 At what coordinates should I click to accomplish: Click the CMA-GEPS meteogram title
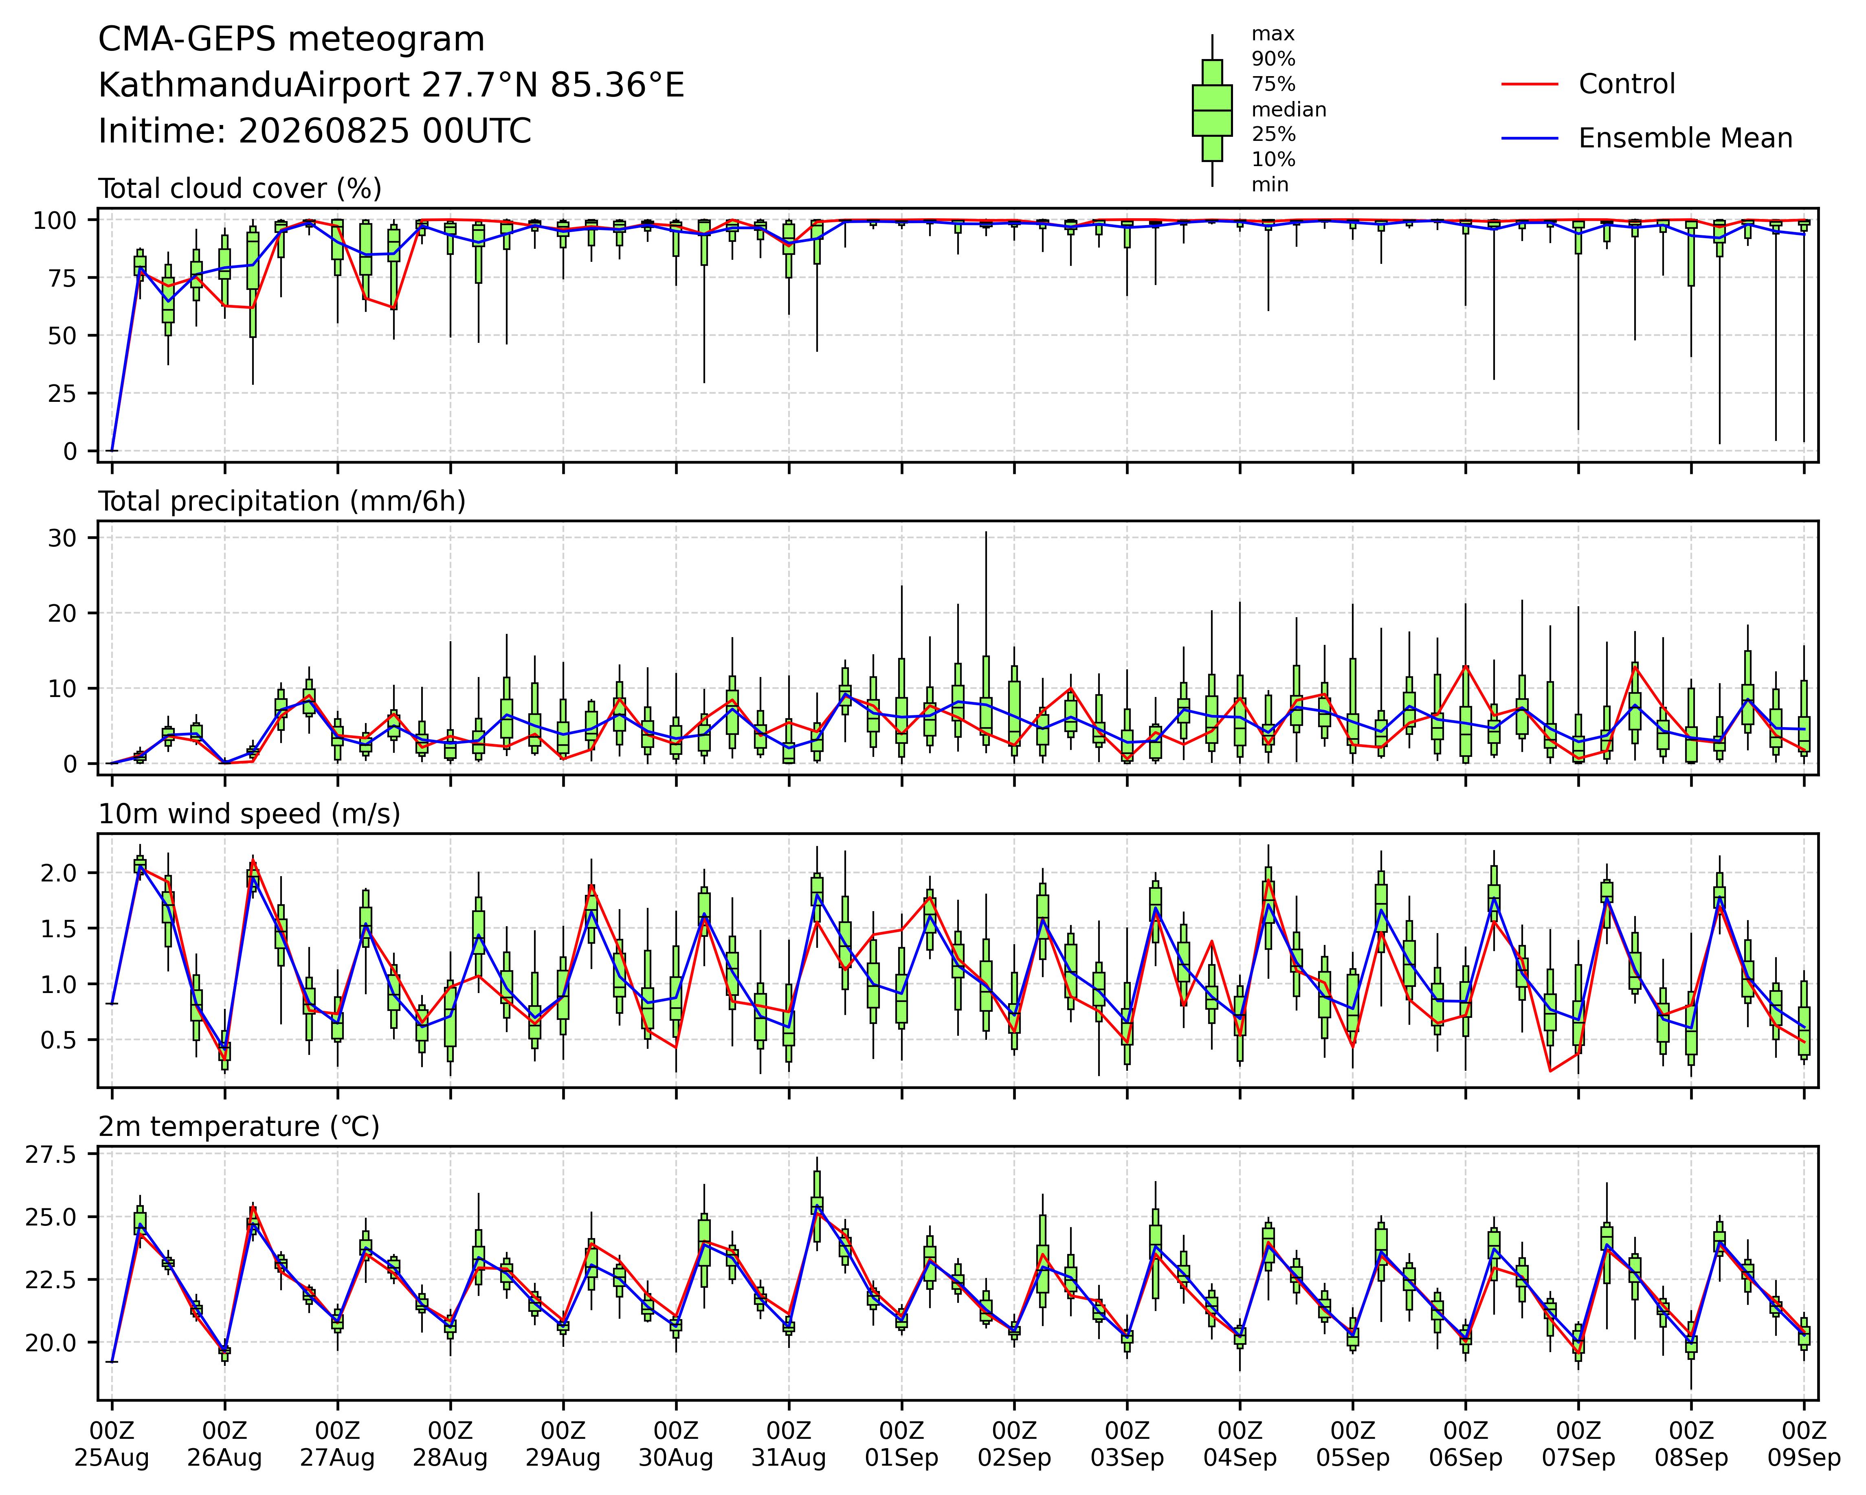coord(292,40)
